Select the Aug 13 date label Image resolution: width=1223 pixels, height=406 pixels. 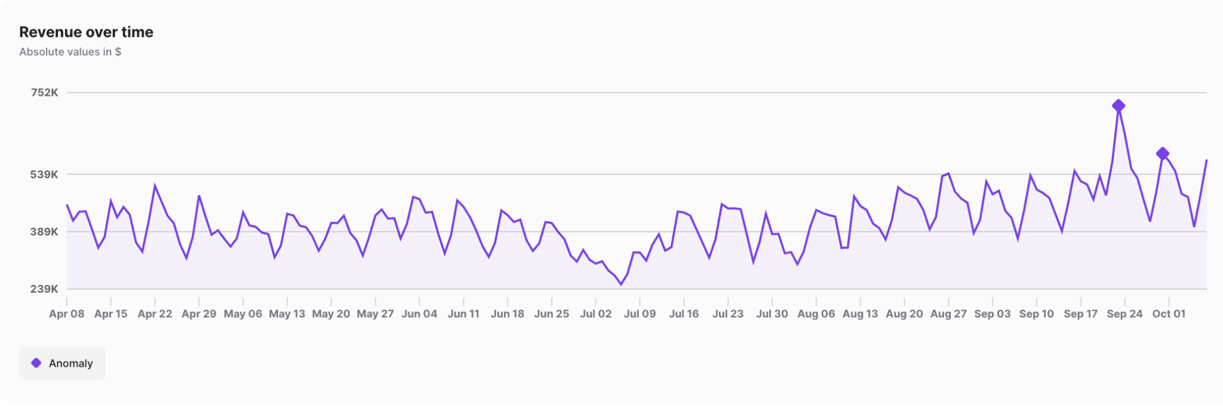point(860,314)
